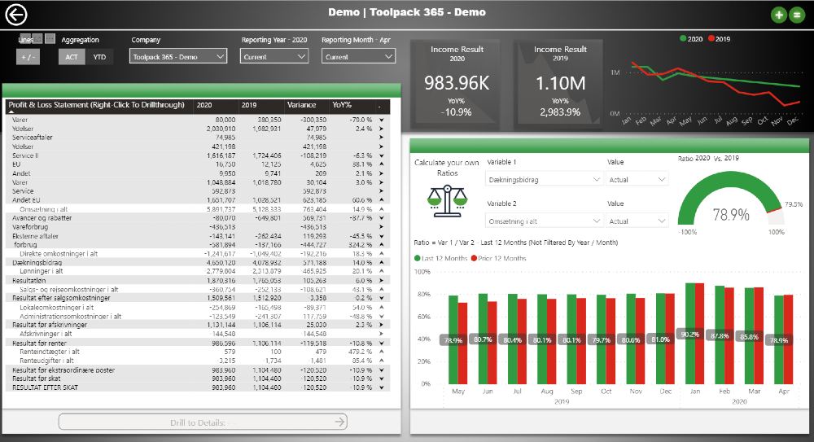Click the green equals icon in header
This screenshot has width=814, height=442.
point(795,15)
